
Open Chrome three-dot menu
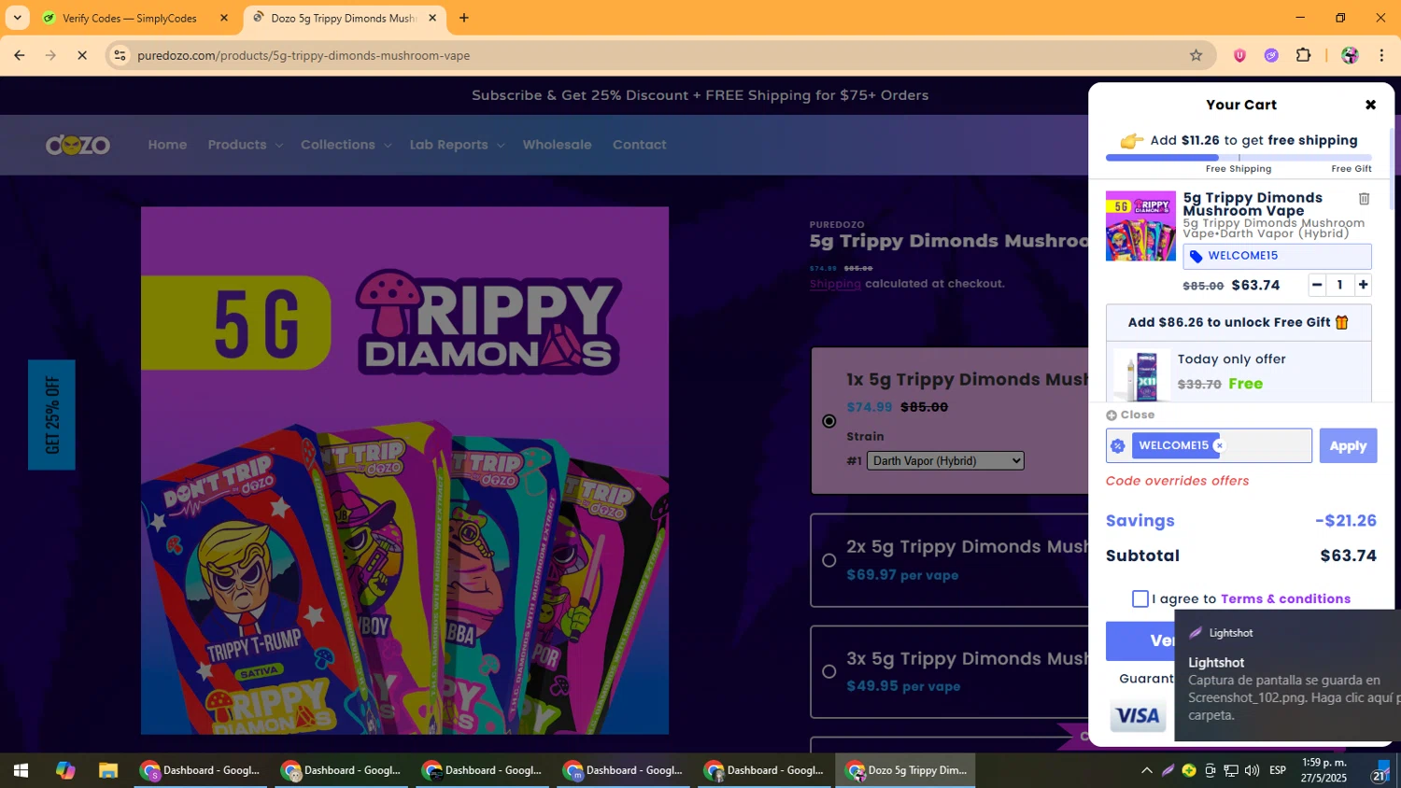point(1381,55)
